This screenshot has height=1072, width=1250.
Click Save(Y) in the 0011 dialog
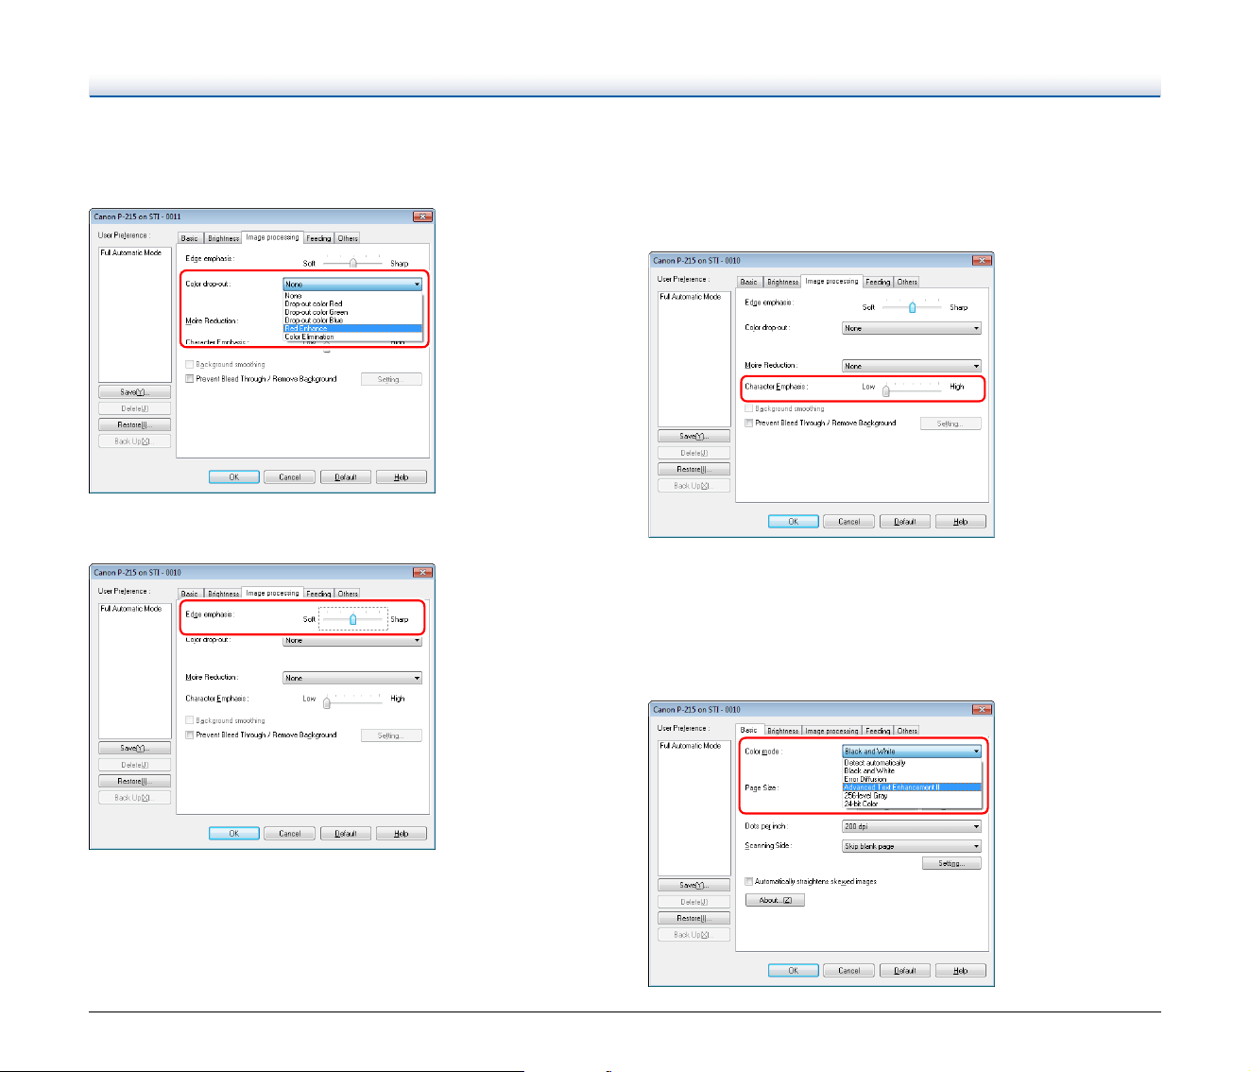[134, 392]
